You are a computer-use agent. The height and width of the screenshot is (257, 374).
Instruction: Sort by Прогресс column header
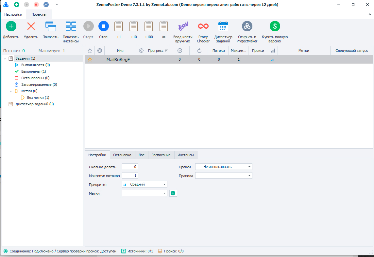(x=158, y=51)
